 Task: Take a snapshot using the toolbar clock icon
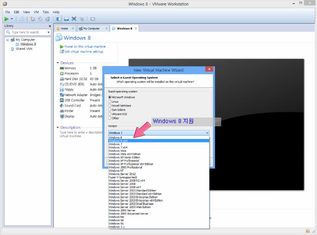[32, 19]
